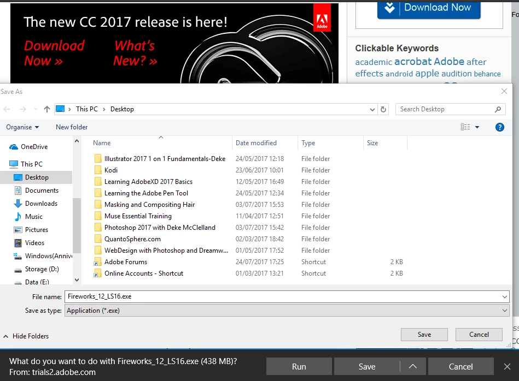This screenshot has height=381, width=519.
Task: Change the view layout icon
Action: (465, 127)
